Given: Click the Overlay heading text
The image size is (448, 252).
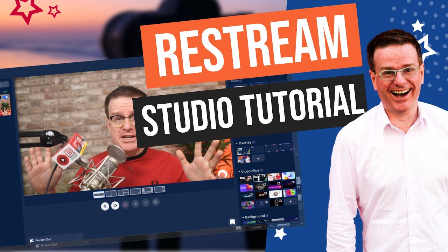Looking at the screenshot, I should pos(245,143).
